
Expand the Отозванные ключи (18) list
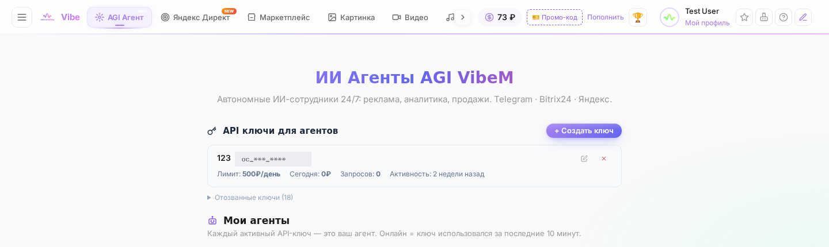(250, 198)
